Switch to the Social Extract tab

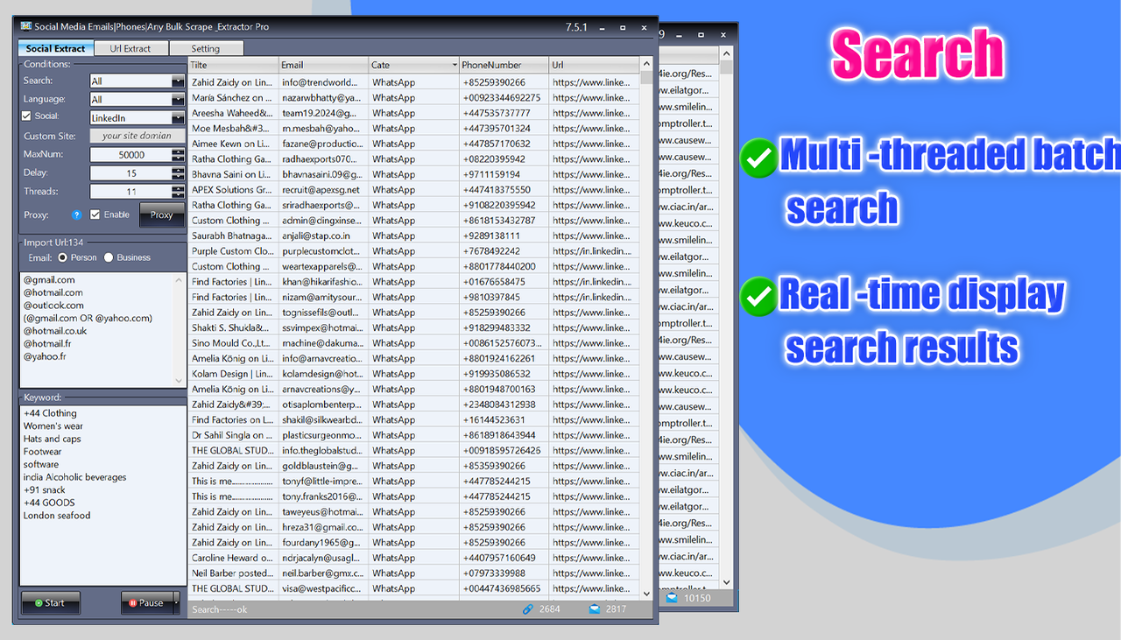[x=56, y=49]
